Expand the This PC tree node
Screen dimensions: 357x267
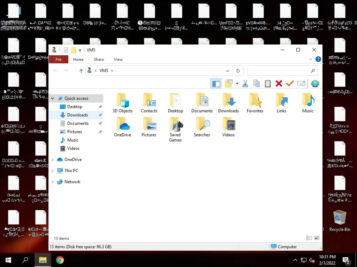tap(53, 171)
